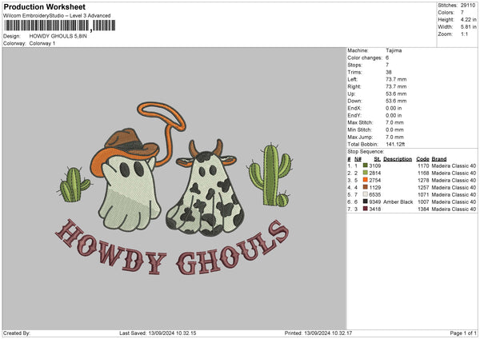Click thread code 1168 in stop sequence
The width and height of the screenshot is (480, 339).
(x=423, y=173)
